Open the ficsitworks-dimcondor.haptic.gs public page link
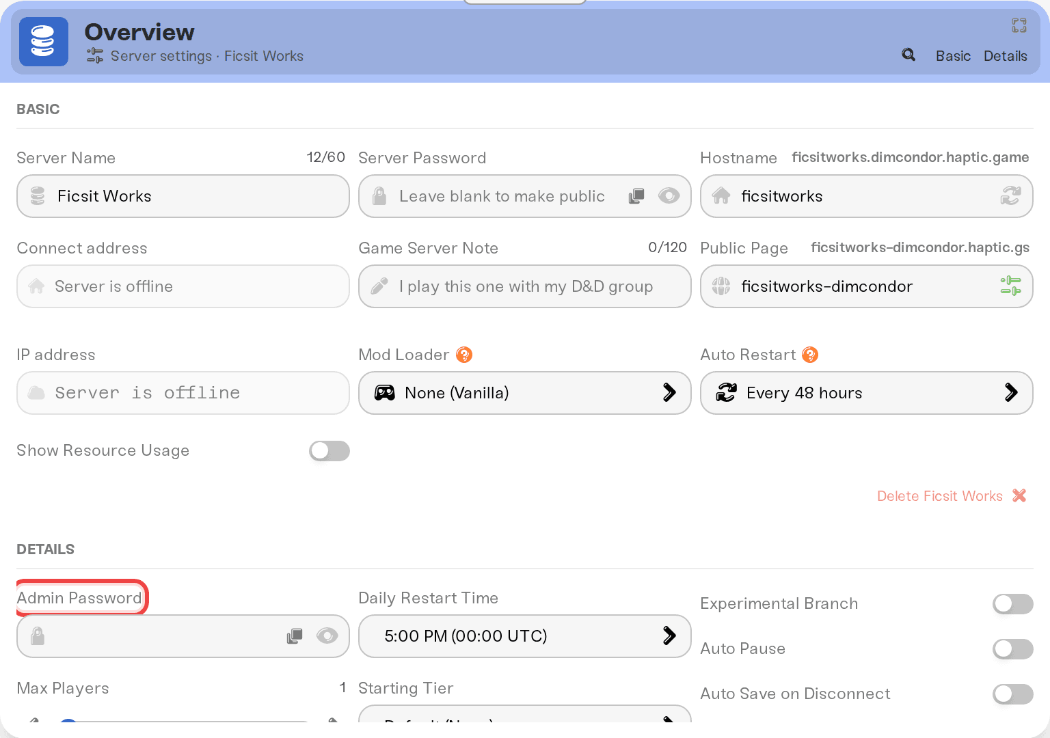 (920, 247)
